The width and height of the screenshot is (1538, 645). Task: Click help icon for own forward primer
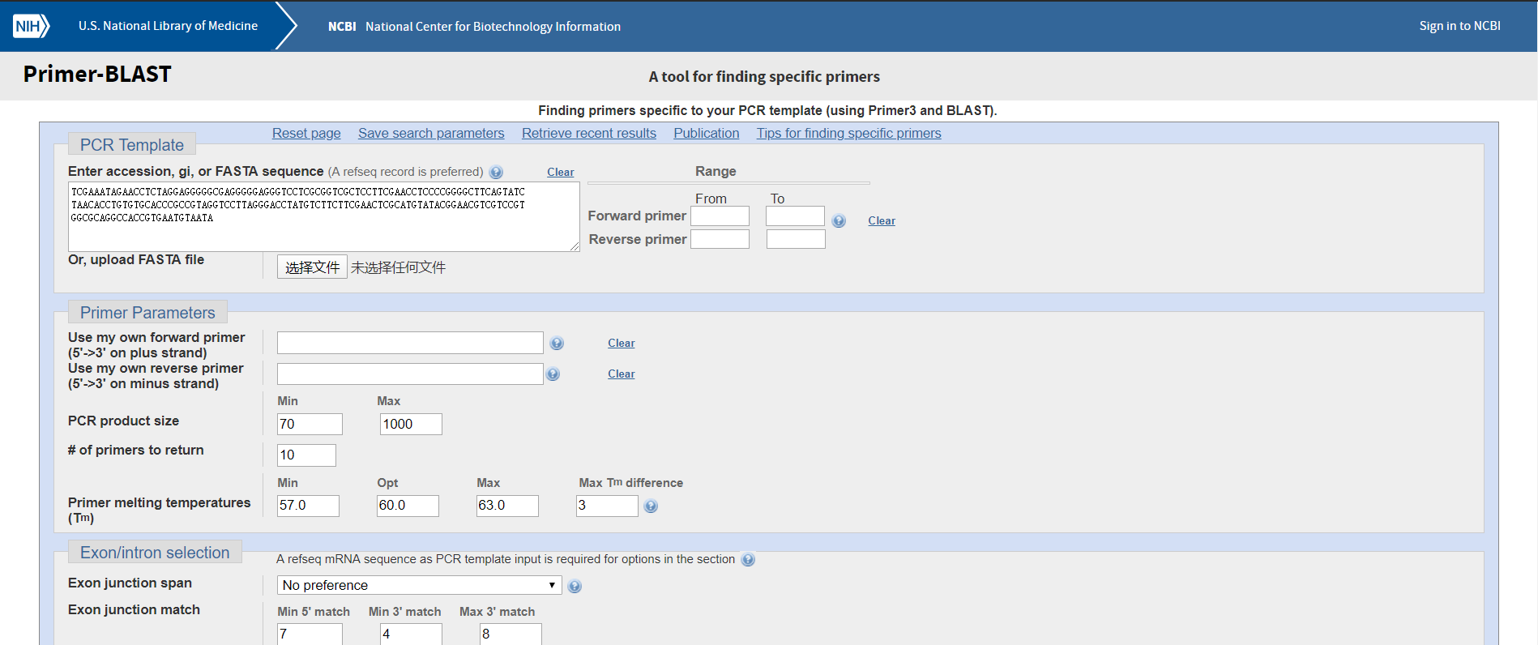(557, 343)
